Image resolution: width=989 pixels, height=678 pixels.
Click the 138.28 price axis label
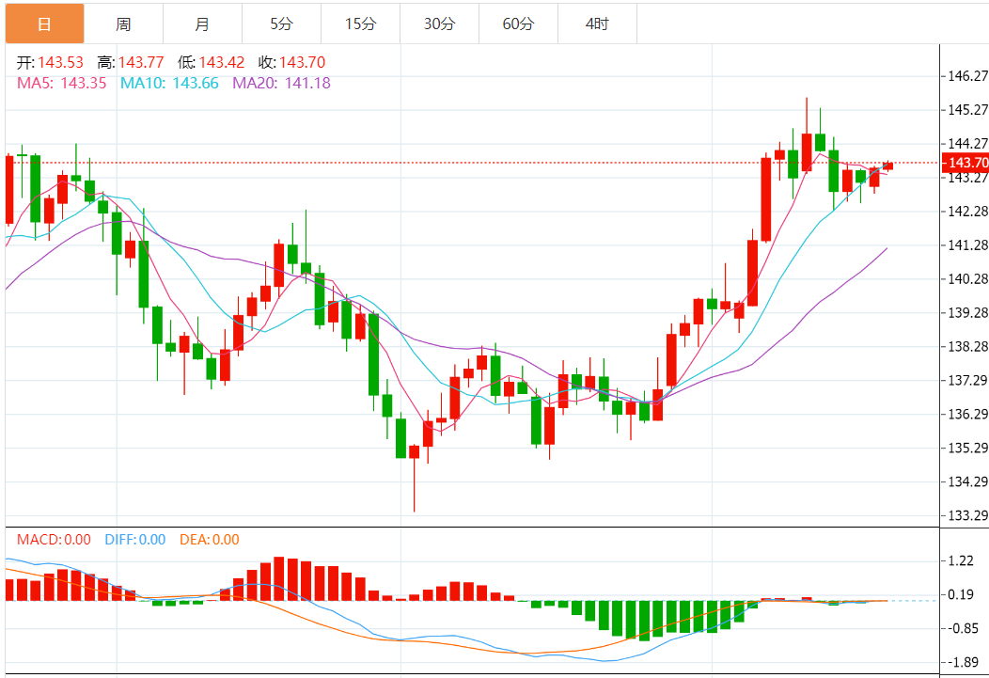(x=967, y=347)
